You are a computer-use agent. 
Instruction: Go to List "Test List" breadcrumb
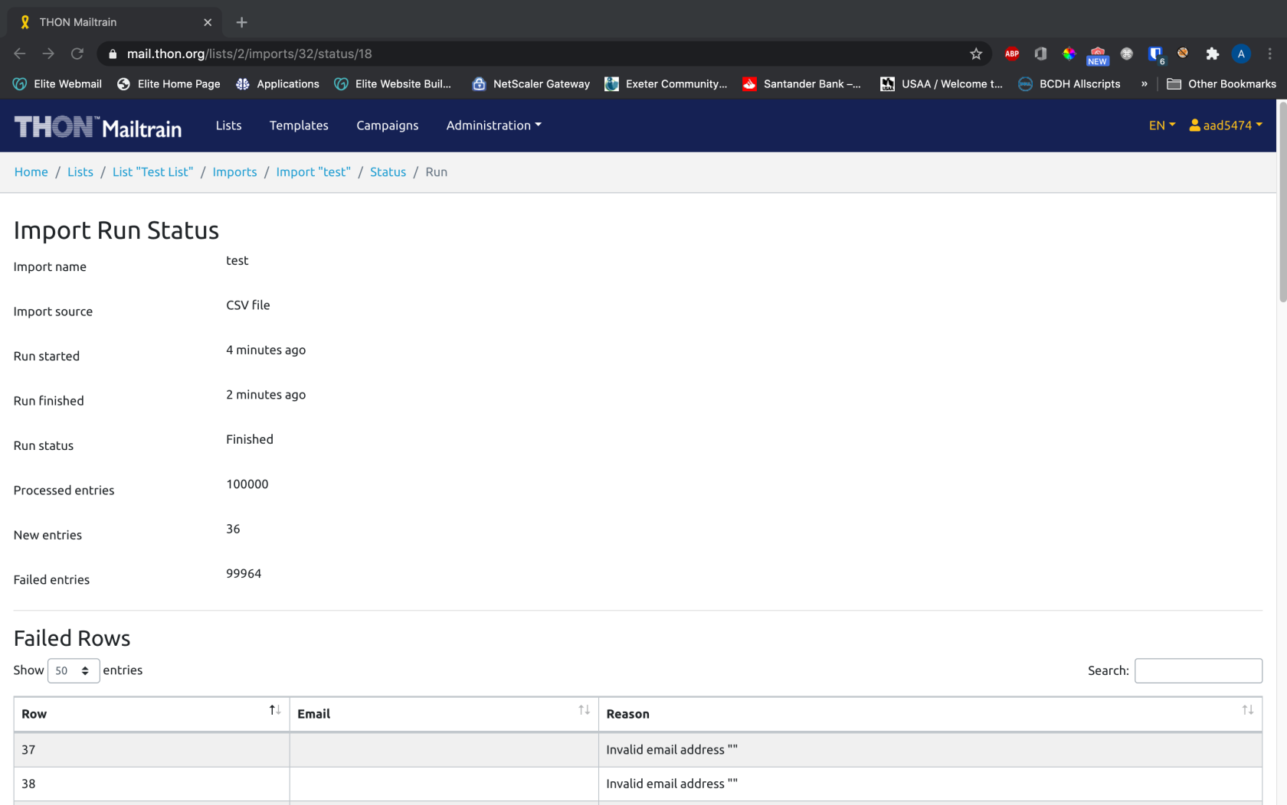pyautogui.click(x=153, y=172)
